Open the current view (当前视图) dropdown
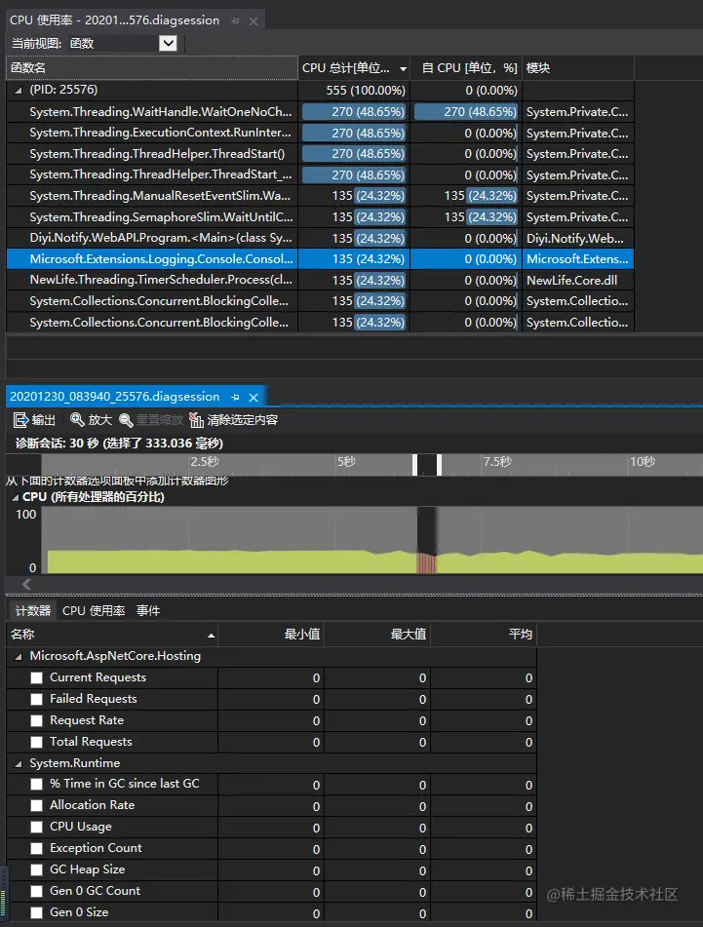703x927 pixels. (x=168, y=43)
